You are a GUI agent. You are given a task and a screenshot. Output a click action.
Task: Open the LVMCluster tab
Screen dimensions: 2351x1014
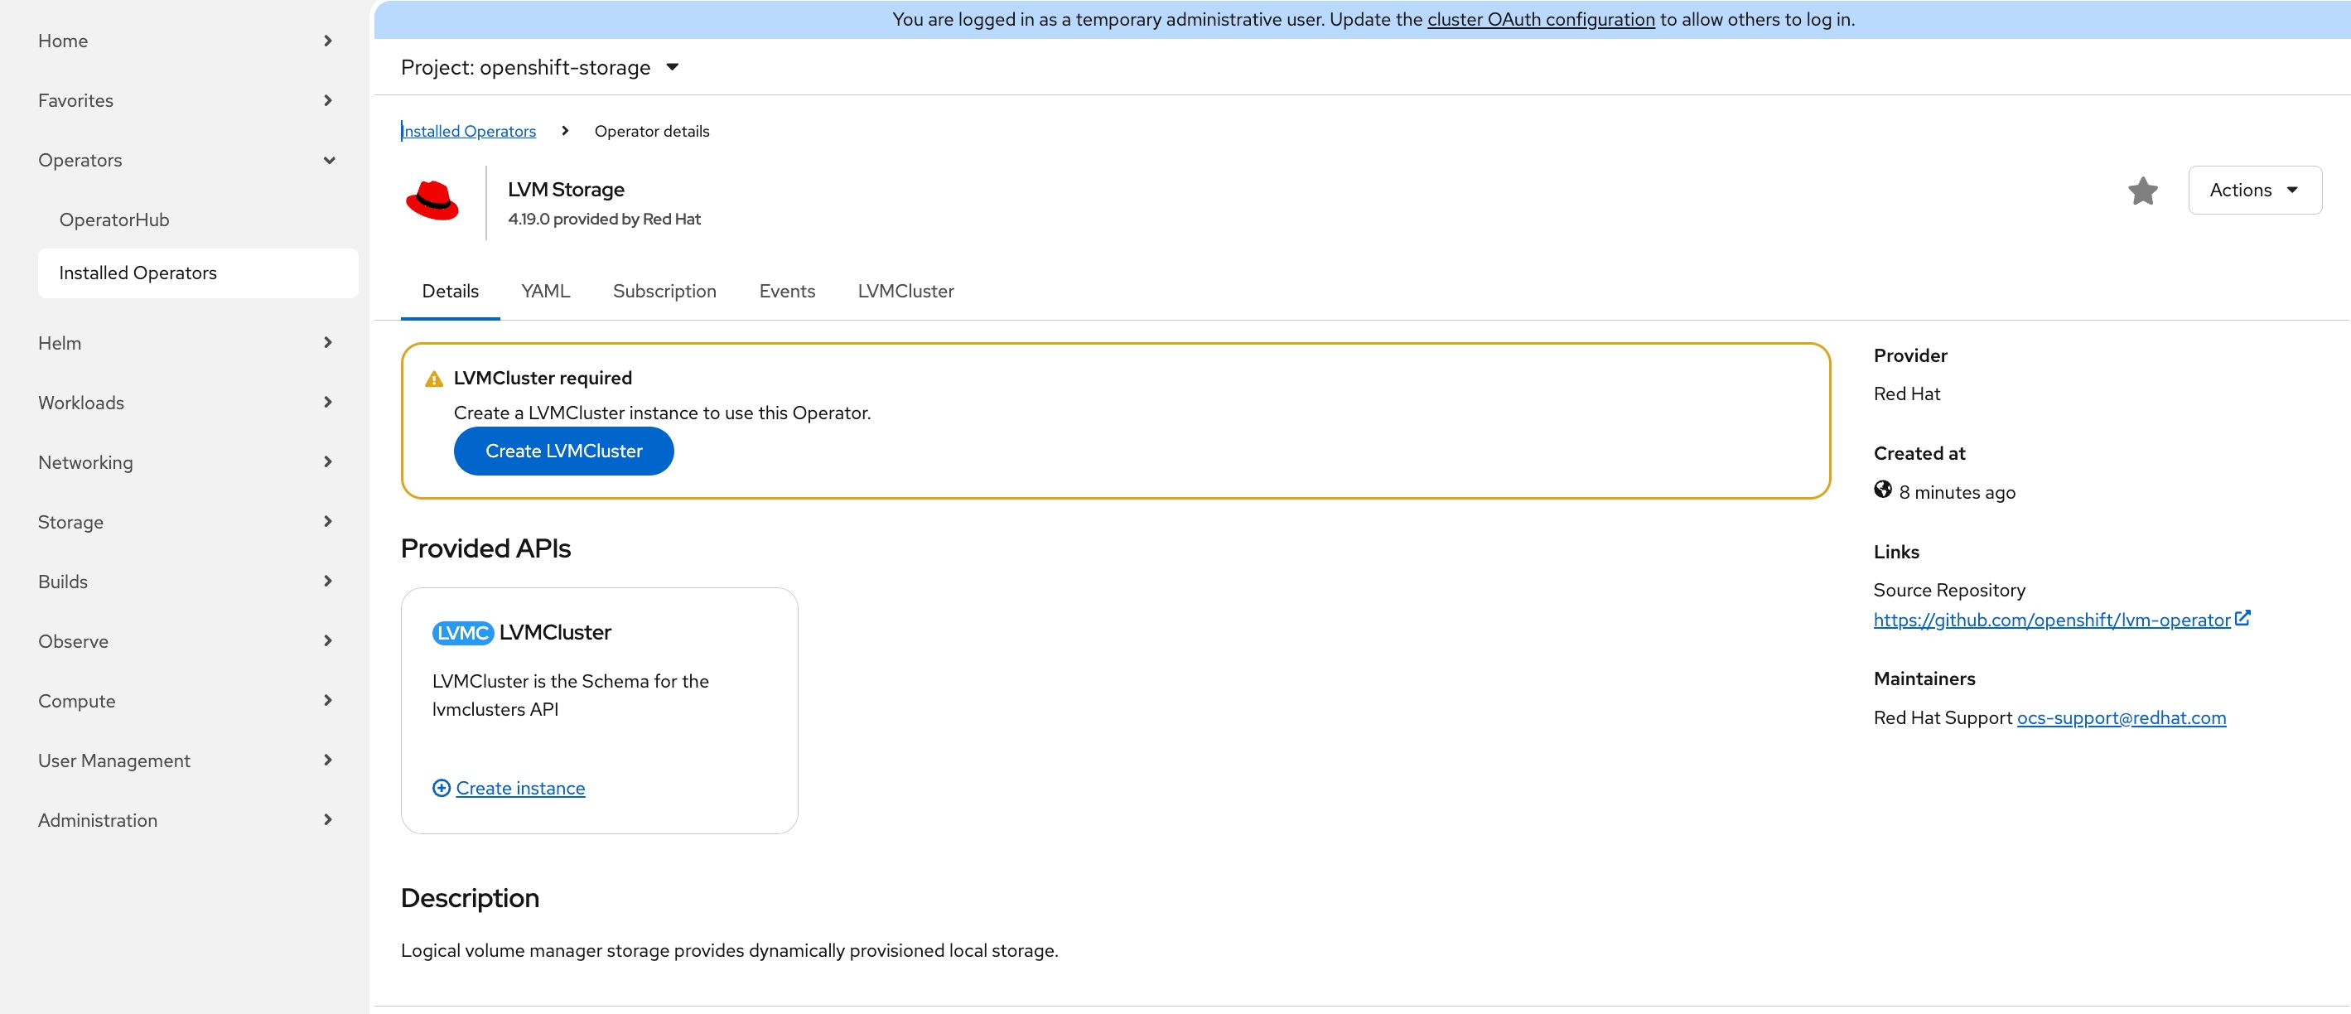click(905, 291)
